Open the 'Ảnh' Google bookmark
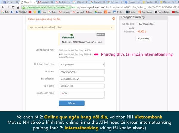This screenshot has height=133, width=179. (5, 12)
